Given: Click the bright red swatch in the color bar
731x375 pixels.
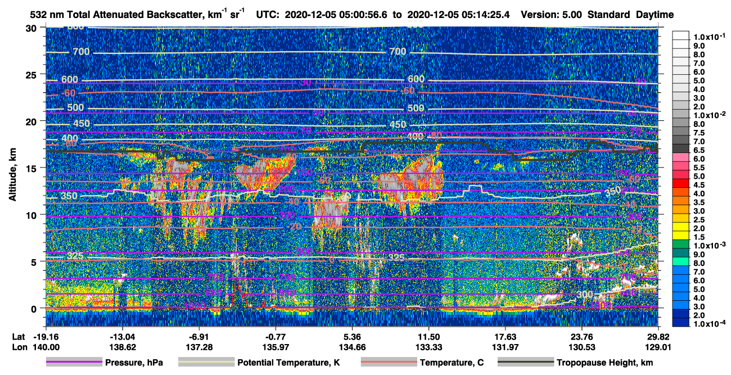Looking at the screenshot, I should point(681,183).
